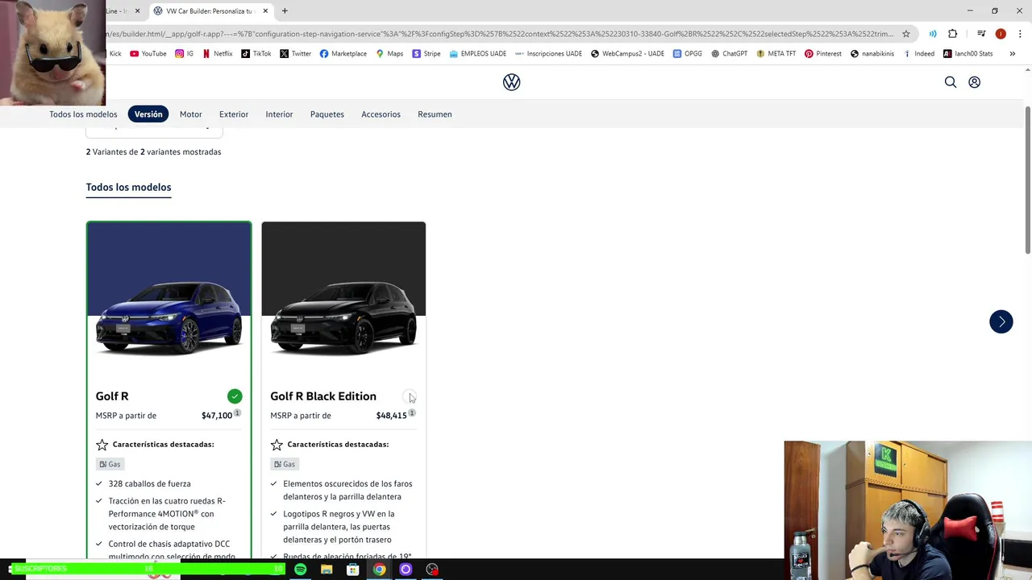This screenshot has height=580, width=1032.
Task: Open the media control icon in toolbar
Action: coord(981,34)
